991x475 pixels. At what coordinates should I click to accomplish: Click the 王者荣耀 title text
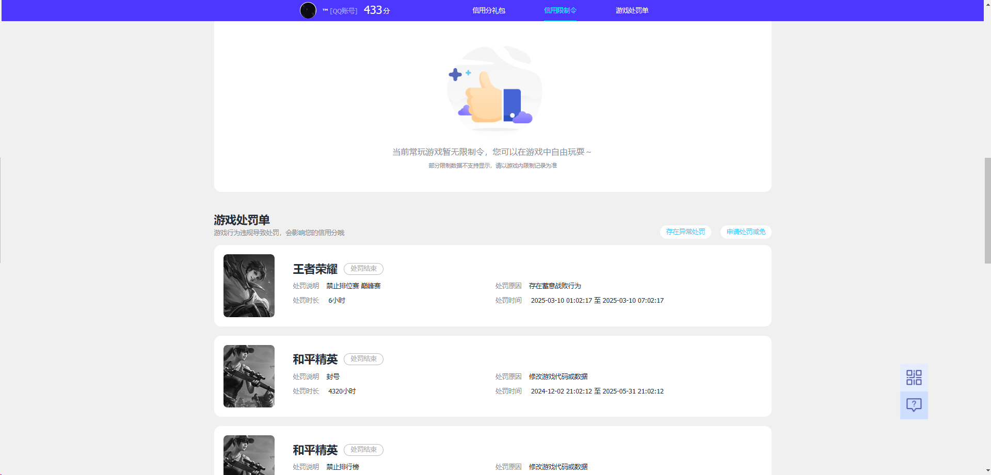click(x=315, y=269)
